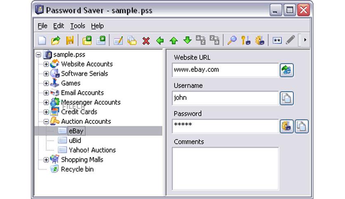Image resolution: width=345 pixels, height=199 pixels.
Task: Minimize the Password Saver window
Action: pyautogui.click(x=276, y=10)
